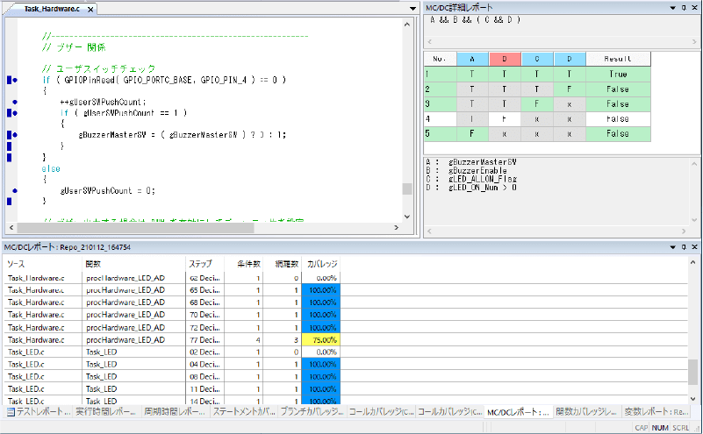Select the 変数レポート tab
Screen dimensions: 703x434
coord(656,411)
